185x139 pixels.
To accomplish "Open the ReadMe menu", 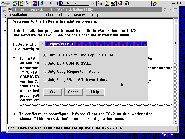I will pyautogui.click(x=81, y=15).
